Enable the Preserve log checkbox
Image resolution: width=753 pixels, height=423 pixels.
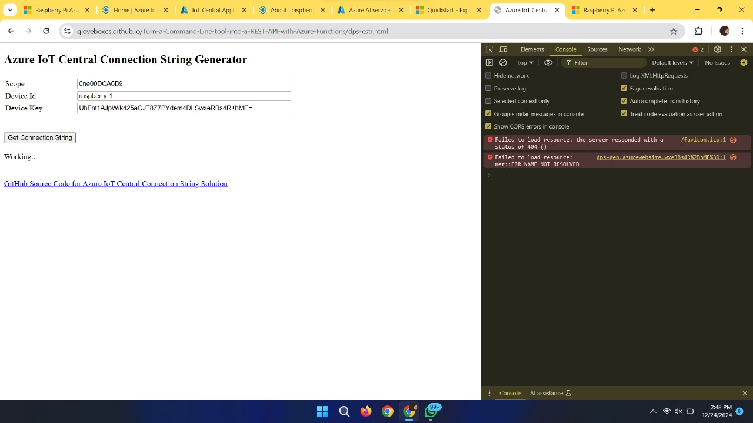pyautogui.click(x=488, y=88)
